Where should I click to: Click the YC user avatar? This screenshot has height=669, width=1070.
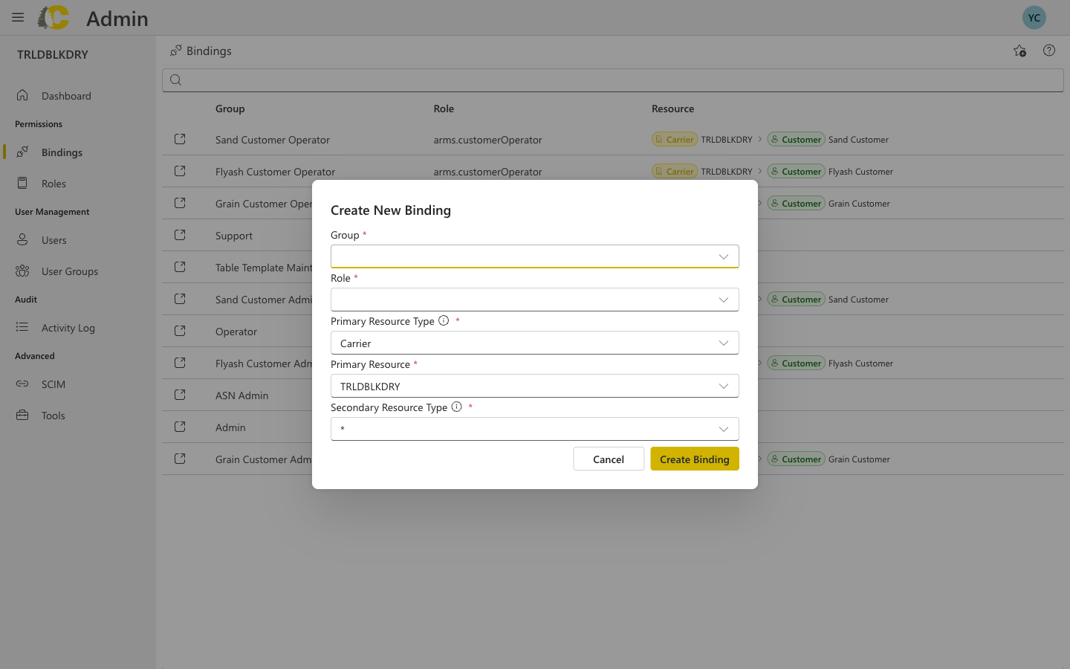coord(1034,17)
